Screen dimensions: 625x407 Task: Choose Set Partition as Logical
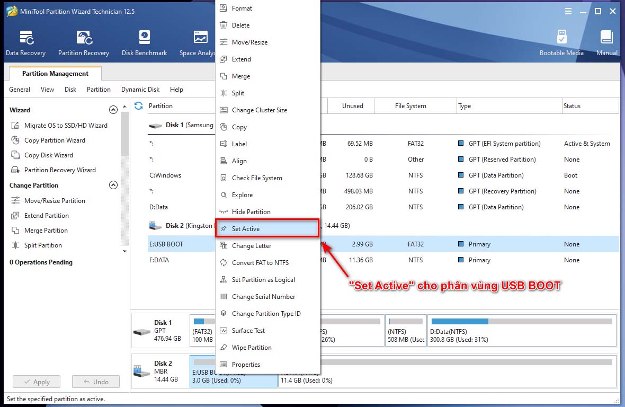click(x=268, y=280)
